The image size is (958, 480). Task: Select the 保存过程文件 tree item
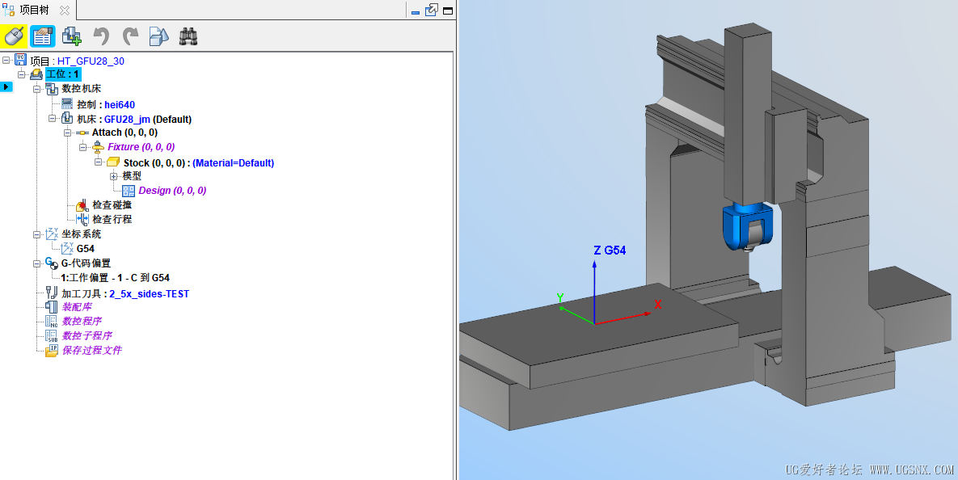[x=91, y=351]
